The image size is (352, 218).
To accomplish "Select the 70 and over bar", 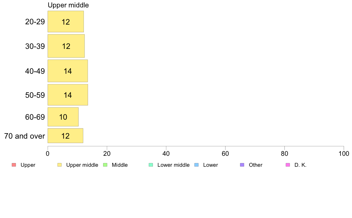I will tap(65, 136).
